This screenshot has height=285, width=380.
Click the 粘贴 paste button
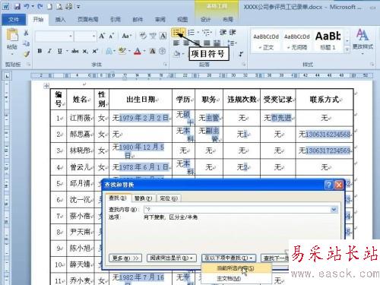click(x=12, y=41)
